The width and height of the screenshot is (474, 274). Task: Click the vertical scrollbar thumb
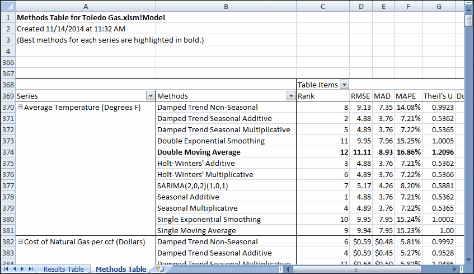[468, 21]
